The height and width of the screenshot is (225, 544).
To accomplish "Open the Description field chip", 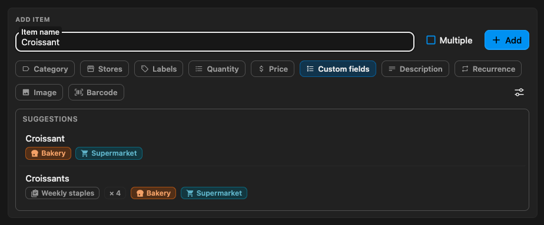I will [415, 69].
